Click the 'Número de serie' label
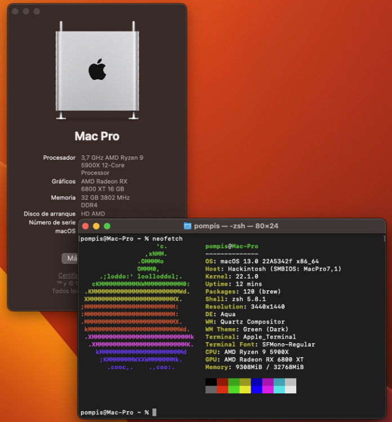Screen dimensions: 392x422 (x=52, y=222)
